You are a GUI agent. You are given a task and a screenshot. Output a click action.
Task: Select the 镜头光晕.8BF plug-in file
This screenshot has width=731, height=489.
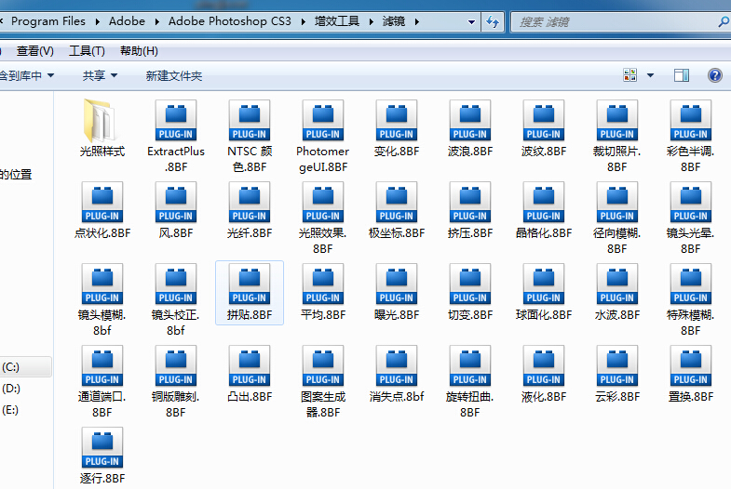point(690,217)
